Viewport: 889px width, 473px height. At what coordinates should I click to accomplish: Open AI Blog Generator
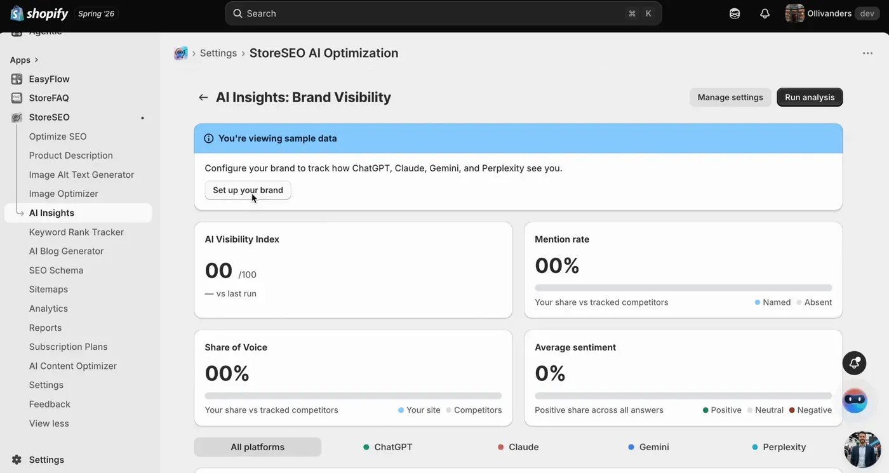coord(66,251)
